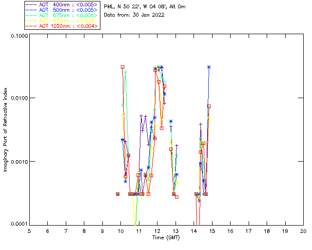The width and height of the screenshot is (312, 250).
Task: Click the AOT 675nm green legend entry
Action: pyautogui.click(x=62, y=15)
